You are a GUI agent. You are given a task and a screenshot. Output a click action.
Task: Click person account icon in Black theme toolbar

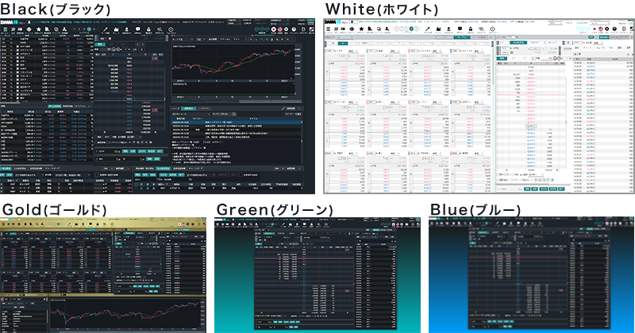click(126, 29)
